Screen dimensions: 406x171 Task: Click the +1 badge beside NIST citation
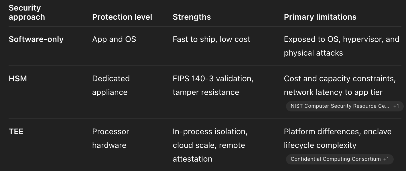click(x=396, y=106)
